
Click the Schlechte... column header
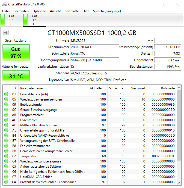[x=117, y=88]
